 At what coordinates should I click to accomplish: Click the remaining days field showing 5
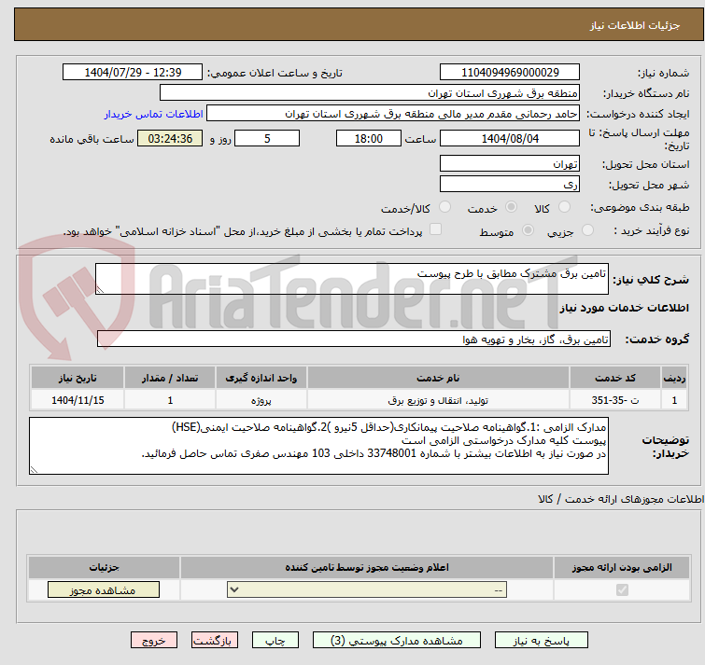point(267,138)
